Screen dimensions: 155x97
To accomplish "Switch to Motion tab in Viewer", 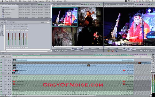I will [73, 4].
